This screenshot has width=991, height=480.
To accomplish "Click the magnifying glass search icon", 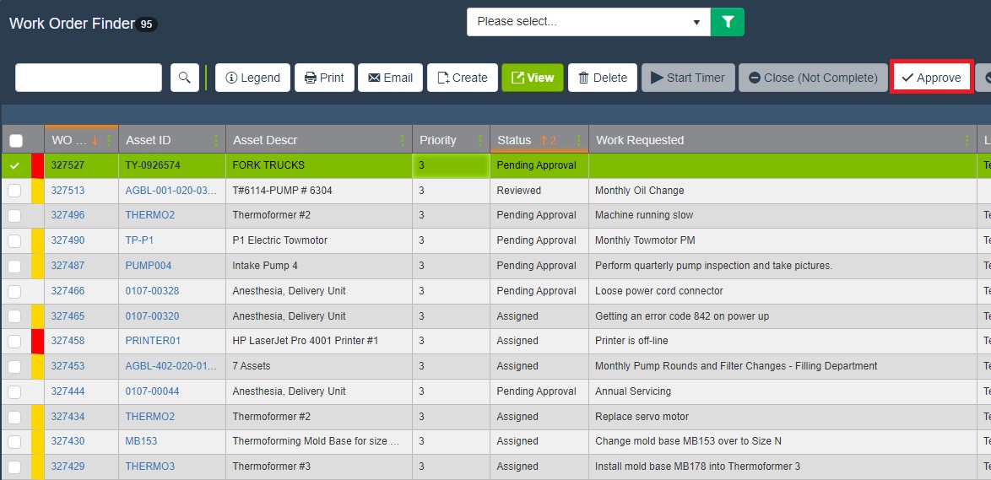I will (x=185, y=78).
